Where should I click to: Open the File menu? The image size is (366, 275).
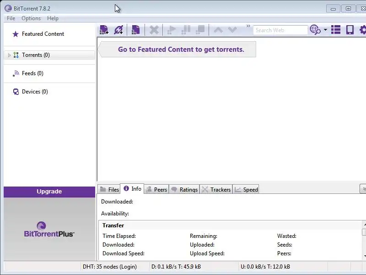pos(11,18)
